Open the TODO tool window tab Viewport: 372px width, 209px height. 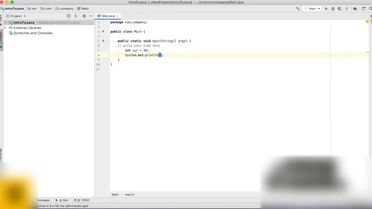tap(81, 200)
